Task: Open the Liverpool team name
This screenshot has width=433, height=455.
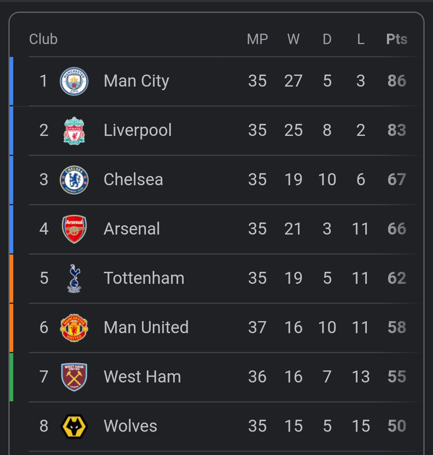Action: [x=138, y=130]
